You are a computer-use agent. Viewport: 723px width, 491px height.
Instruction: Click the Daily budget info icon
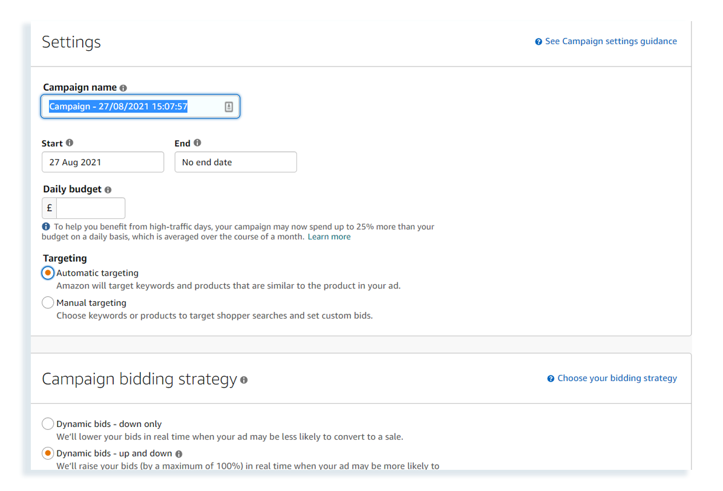108,190
